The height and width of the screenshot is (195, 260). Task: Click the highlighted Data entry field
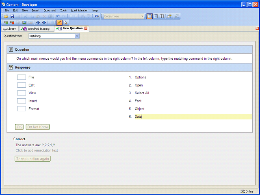tap(193, 117)
